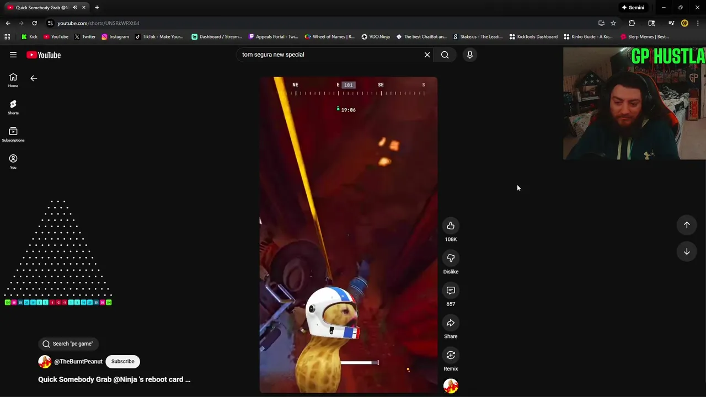Open The best ChatBot bookmark
The height and width of the screenshot is (397, 706).
(x=421, y=37)
